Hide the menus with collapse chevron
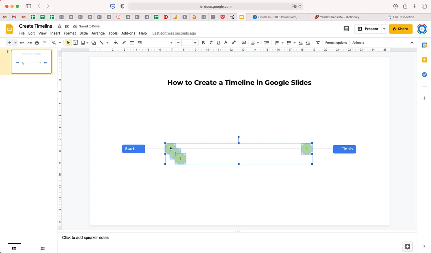This screenshot has width=431, height=253. coord(412,43)
